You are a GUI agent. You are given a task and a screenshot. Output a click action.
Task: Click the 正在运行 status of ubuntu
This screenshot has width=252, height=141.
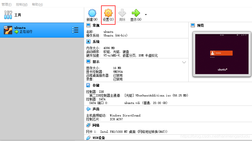[26, 32]
